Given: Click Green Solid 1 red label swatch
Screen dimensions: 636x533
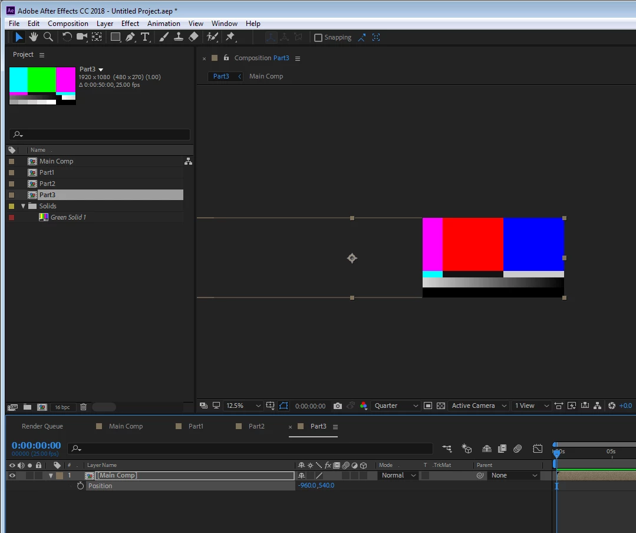Looking at the screenshot, I should point(11,217).
